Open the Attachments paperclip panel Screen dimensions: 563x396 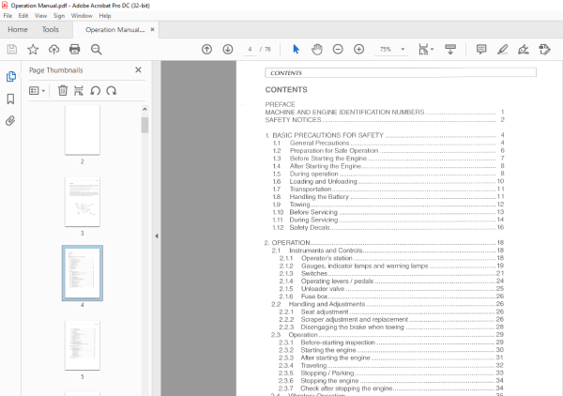[x=10, y=121]
